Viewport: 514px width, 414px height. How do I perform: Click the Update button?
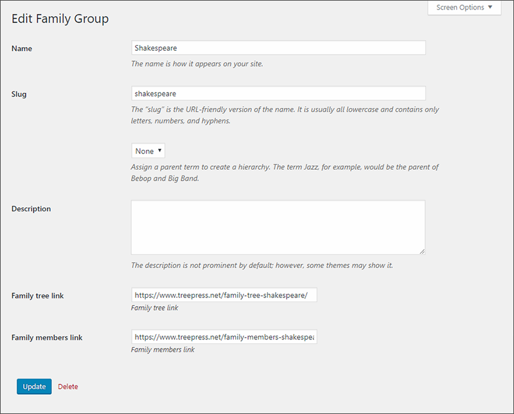tap(34, 386)
